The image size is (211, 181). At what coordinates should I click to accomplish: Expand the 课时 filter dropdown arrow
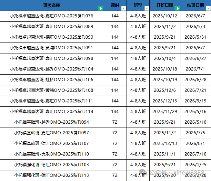tap(123, 8)
